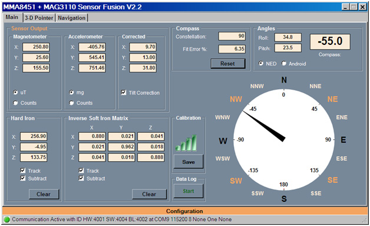The image size is (370, 226).
Task: Click the Corrected X value 9.70
Action: 143,47
